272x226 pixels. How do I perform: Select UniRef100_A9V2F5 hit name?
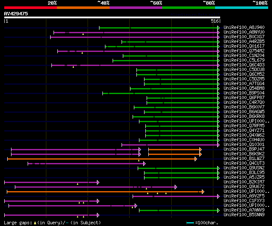pyautogui.click(x=244, y=196)
